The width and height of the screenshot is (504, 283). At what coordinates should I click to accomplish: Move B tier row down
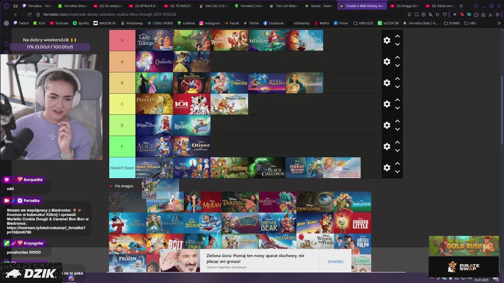click(x=397, y=87)
